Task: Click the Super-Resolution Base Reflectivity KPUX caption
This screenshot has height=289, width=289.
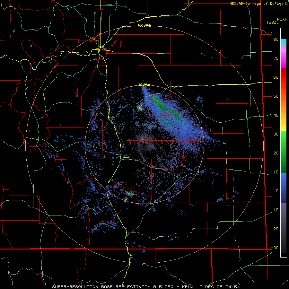Action: [x=146, y=287]
